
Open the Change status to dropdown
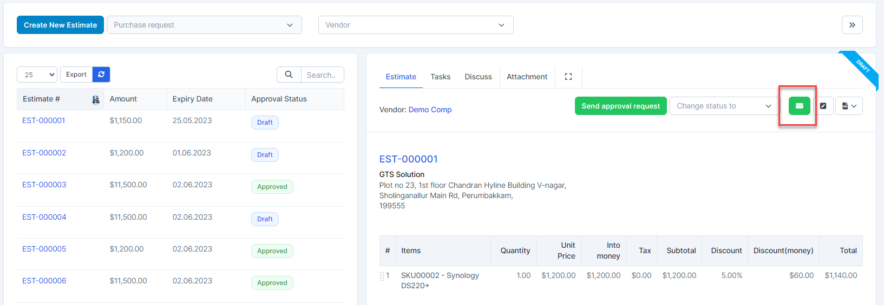tap(724, 106)
